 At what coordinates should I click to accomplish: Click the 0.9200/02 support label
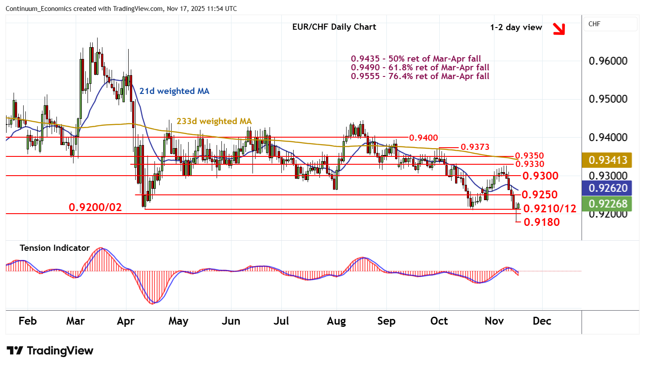[95, 208]
